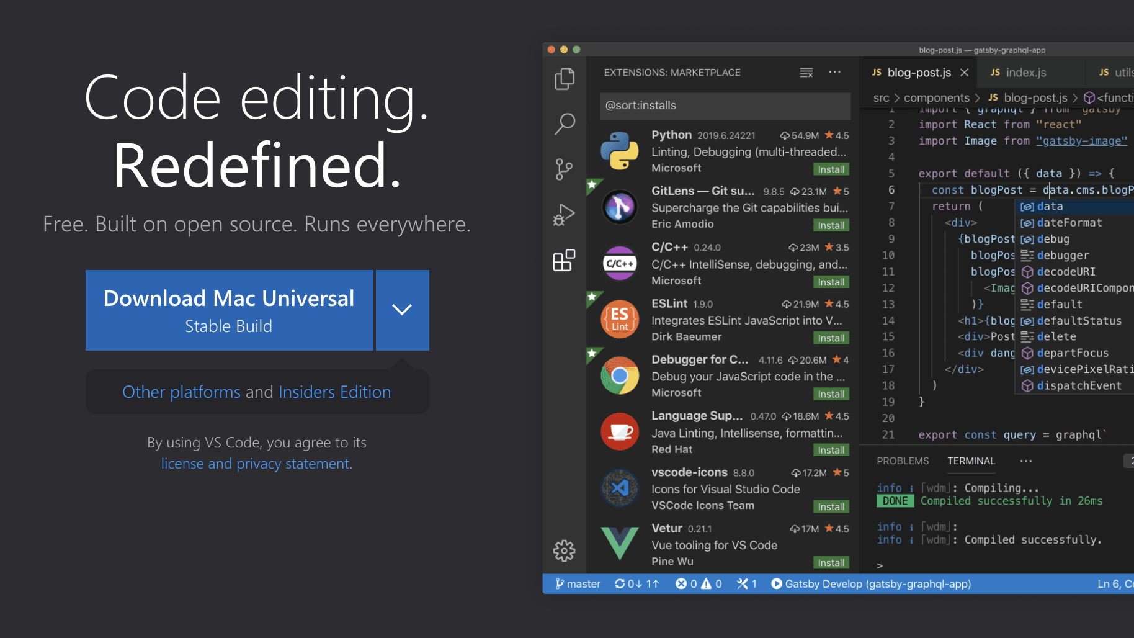The width and height of the screenshot is (1134, 638).
Task: Install the Vetur extension
Action: (x=831, y=562)
